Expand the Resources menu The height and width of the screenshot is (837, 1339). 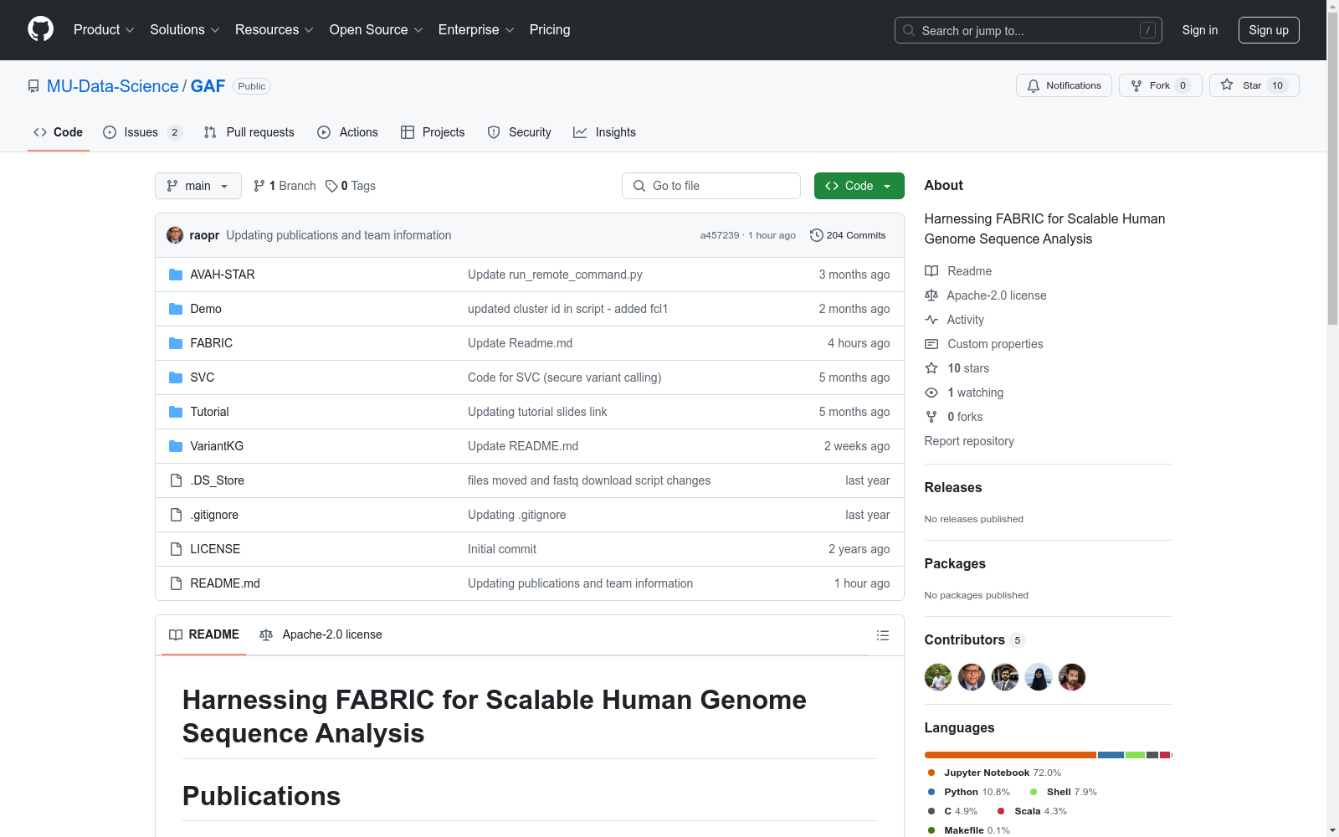coord(274,29)
